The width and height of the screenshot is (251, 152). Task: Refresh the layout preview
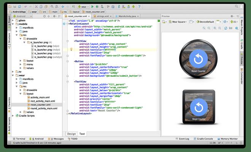226,28
